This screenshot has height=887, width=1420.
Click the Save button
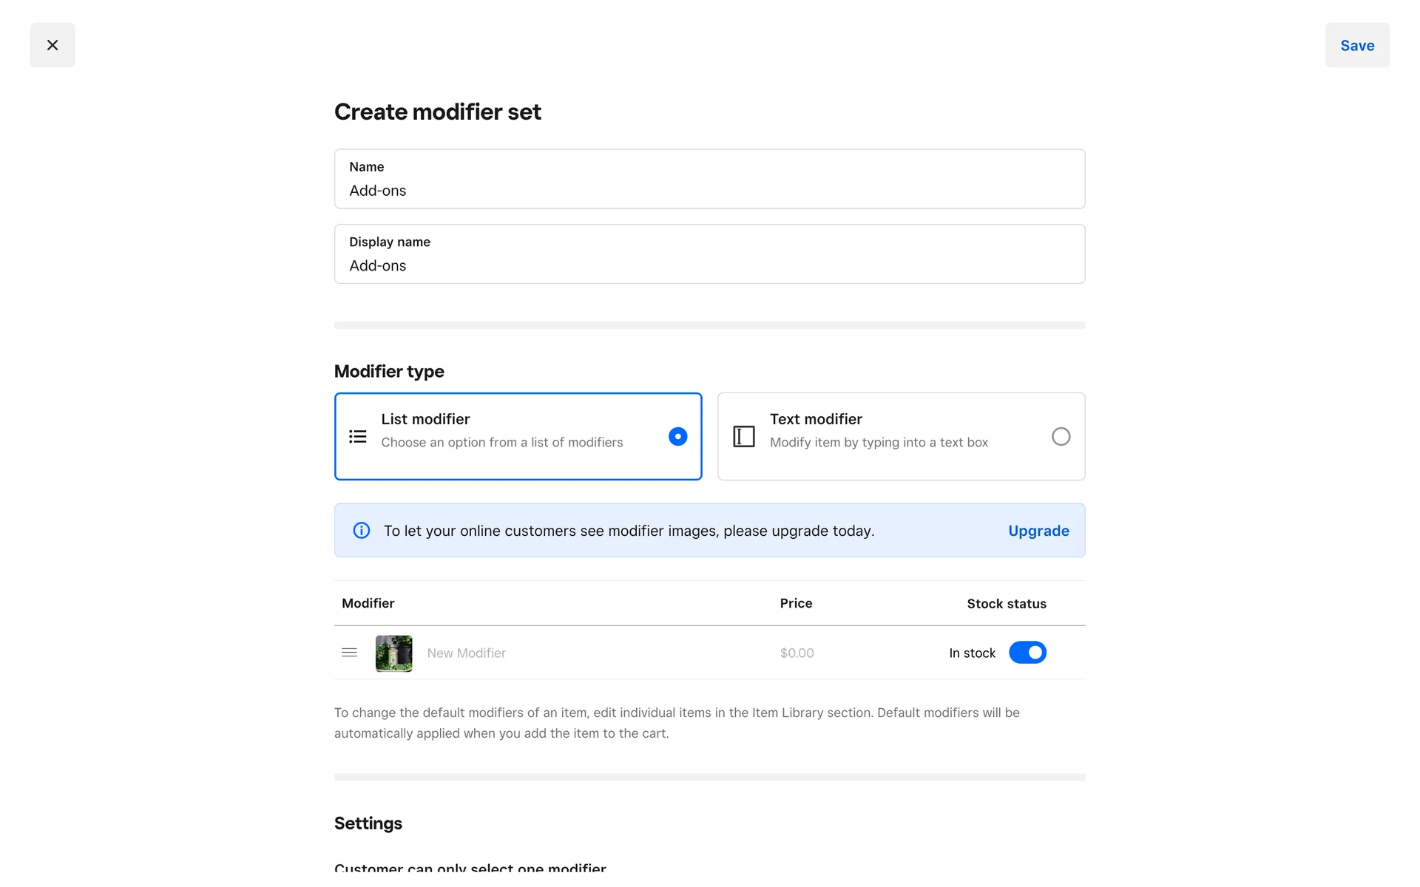[x=1356, y=45]
